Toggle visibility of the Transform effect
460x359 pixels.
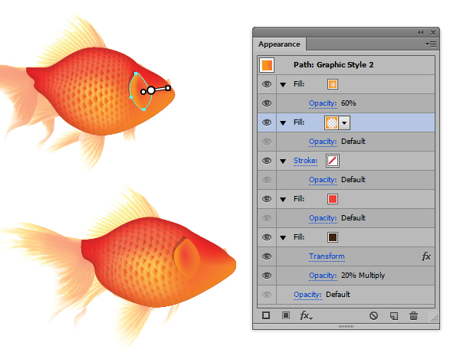[267, 256]
